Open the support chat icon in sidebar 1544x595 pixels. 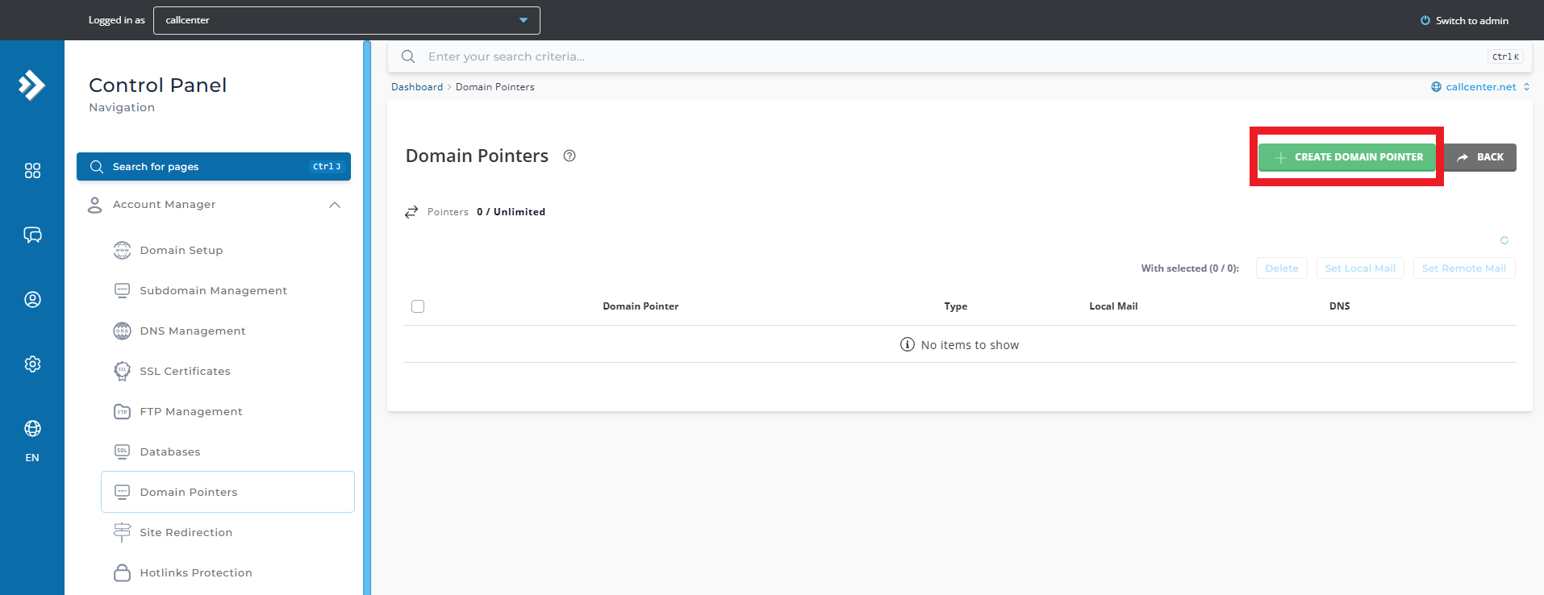click(32, 235)
